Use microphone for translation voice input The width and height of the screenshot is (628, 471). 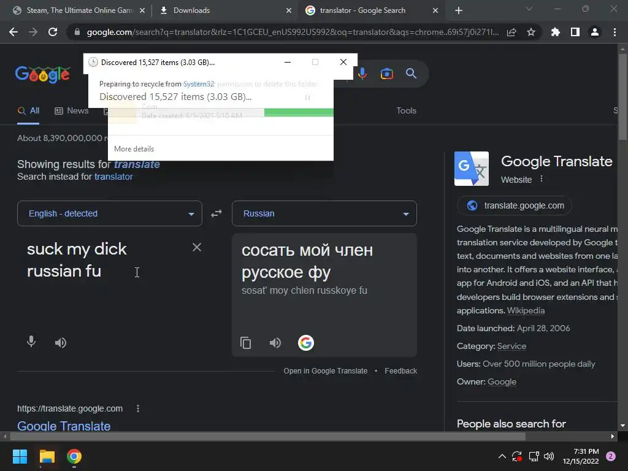pyautogui.click(x=31, y=342)
